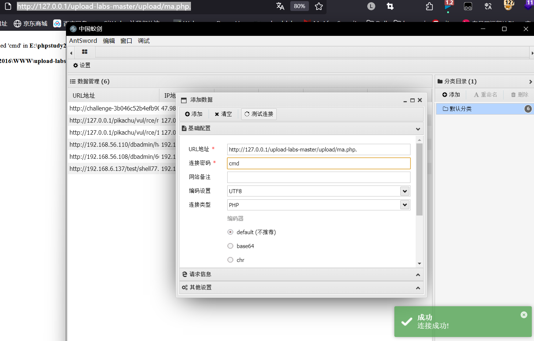Click the 添加 button in dialog toolbar

click(x=194, y=114)
